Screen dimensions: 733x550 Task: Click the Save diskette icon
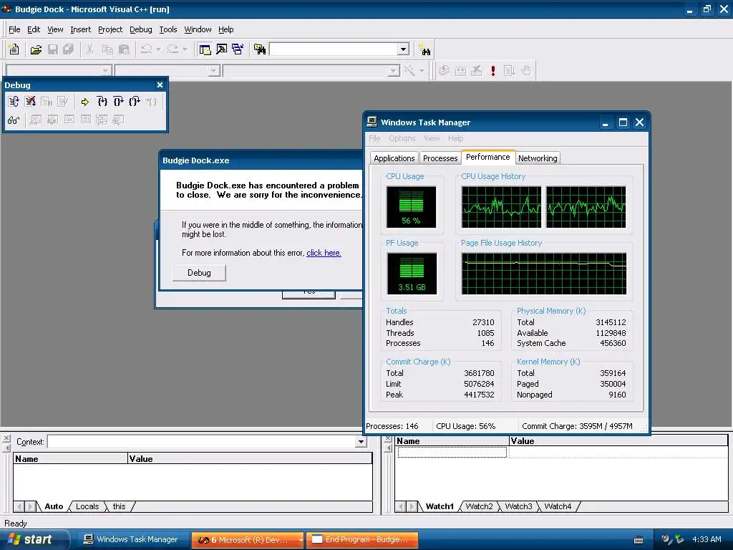(53, 49)
